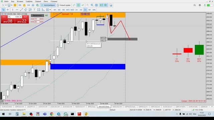Open the Графики menu
This screenshot has height=120, width=214.
(29, 1)
